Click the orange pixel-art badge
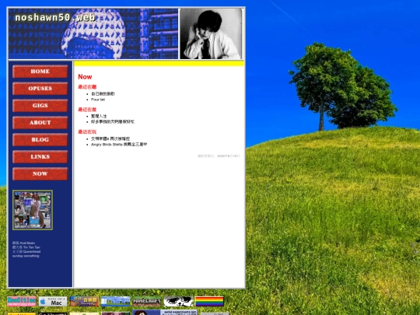This screenshot has width=420, height=315. click(84, 301)
